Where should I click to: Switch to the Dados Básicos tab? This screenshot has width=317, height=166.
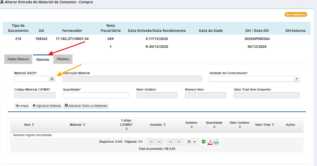point(18,59)
